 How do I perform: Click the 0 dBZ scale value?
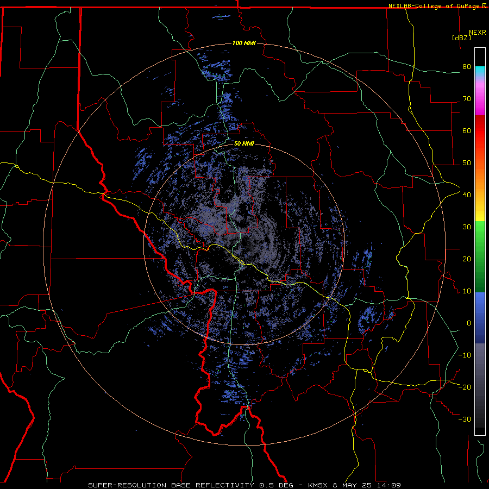pos(469,323)
